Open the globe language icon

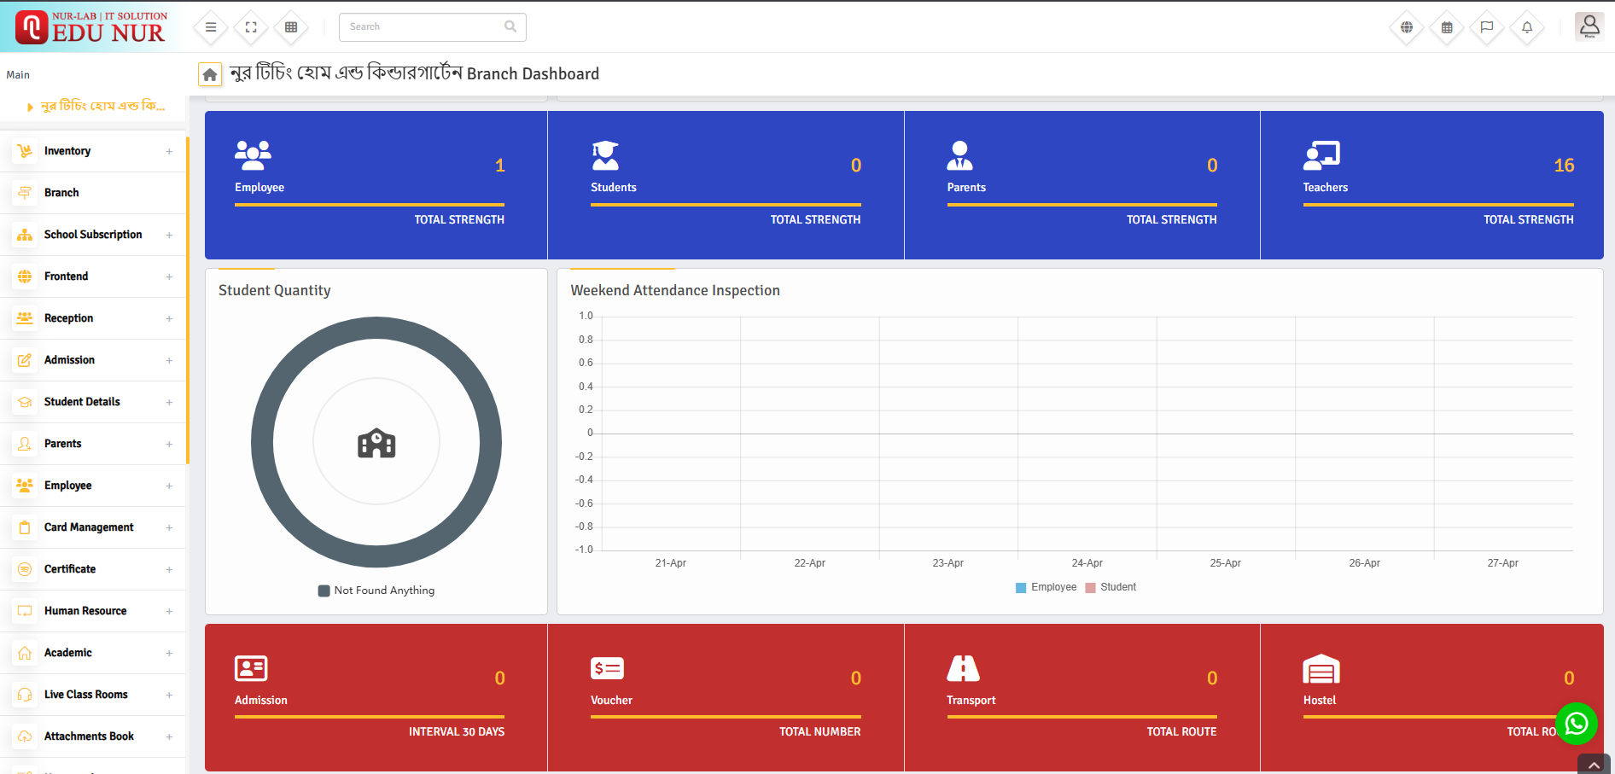[1407, 27]
